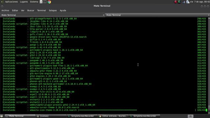210x118 pixels.
Task: Open the Archivo menu
Action: [5, 10]
